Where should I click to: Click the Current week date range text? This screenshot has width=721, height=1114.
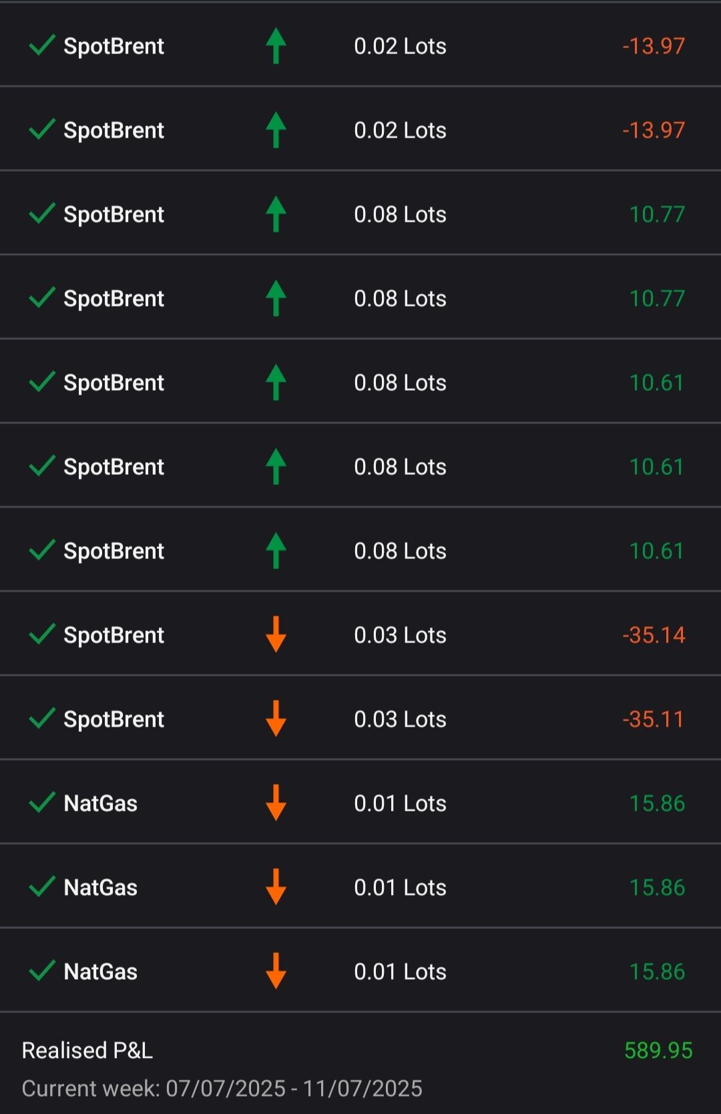(222, 1089)
